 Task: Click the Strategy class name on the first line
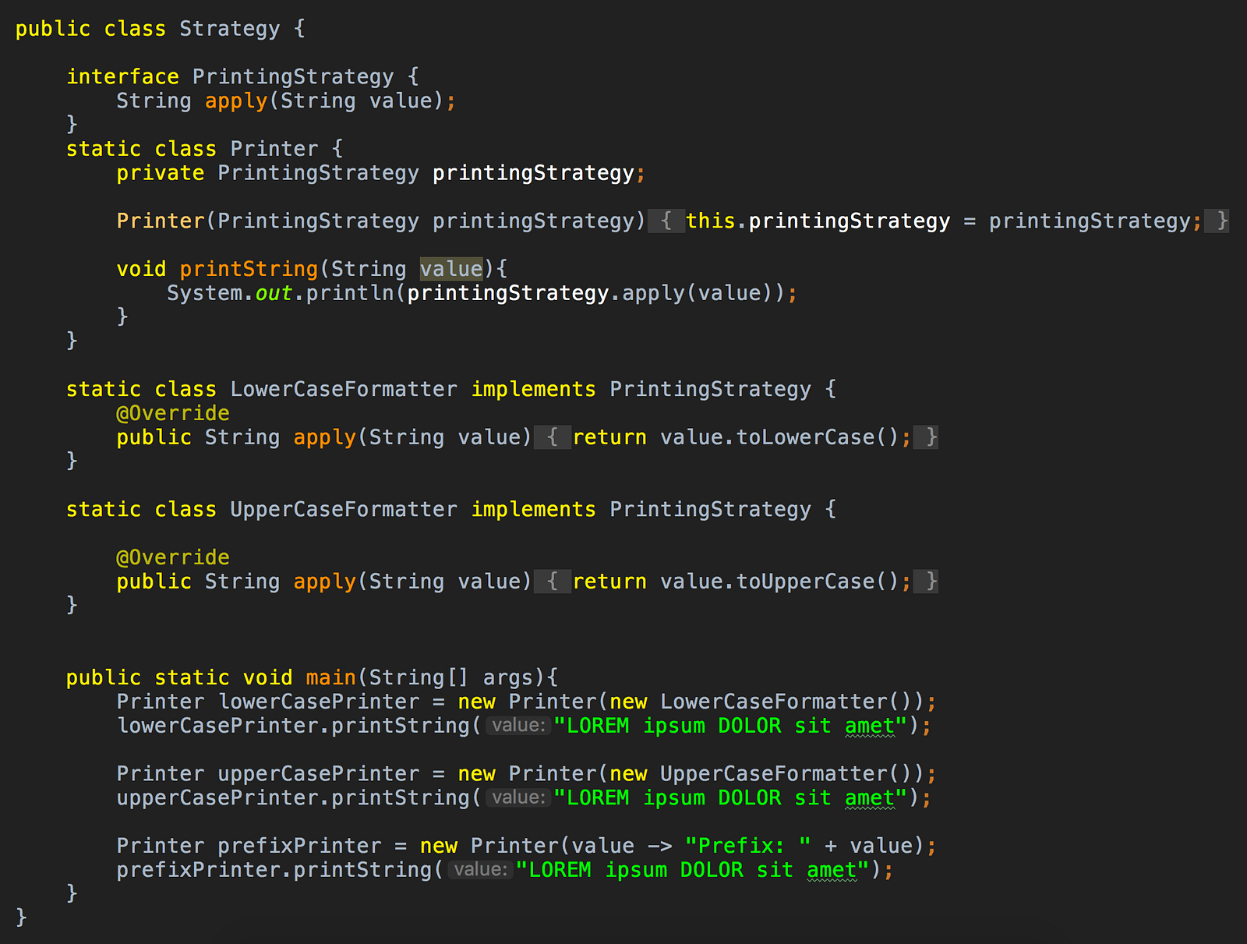[229, 29]
